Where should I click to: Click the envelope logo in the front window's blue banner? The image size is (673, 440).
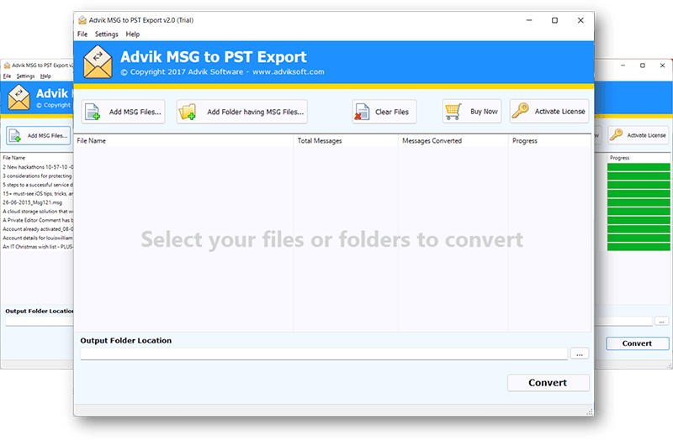pyautogui.click(x=98, y=62)
